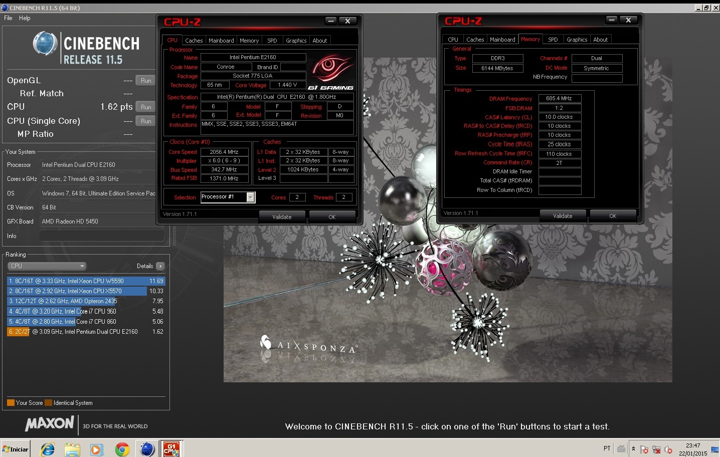Run the OpenGL benchmark

point(146,81)
